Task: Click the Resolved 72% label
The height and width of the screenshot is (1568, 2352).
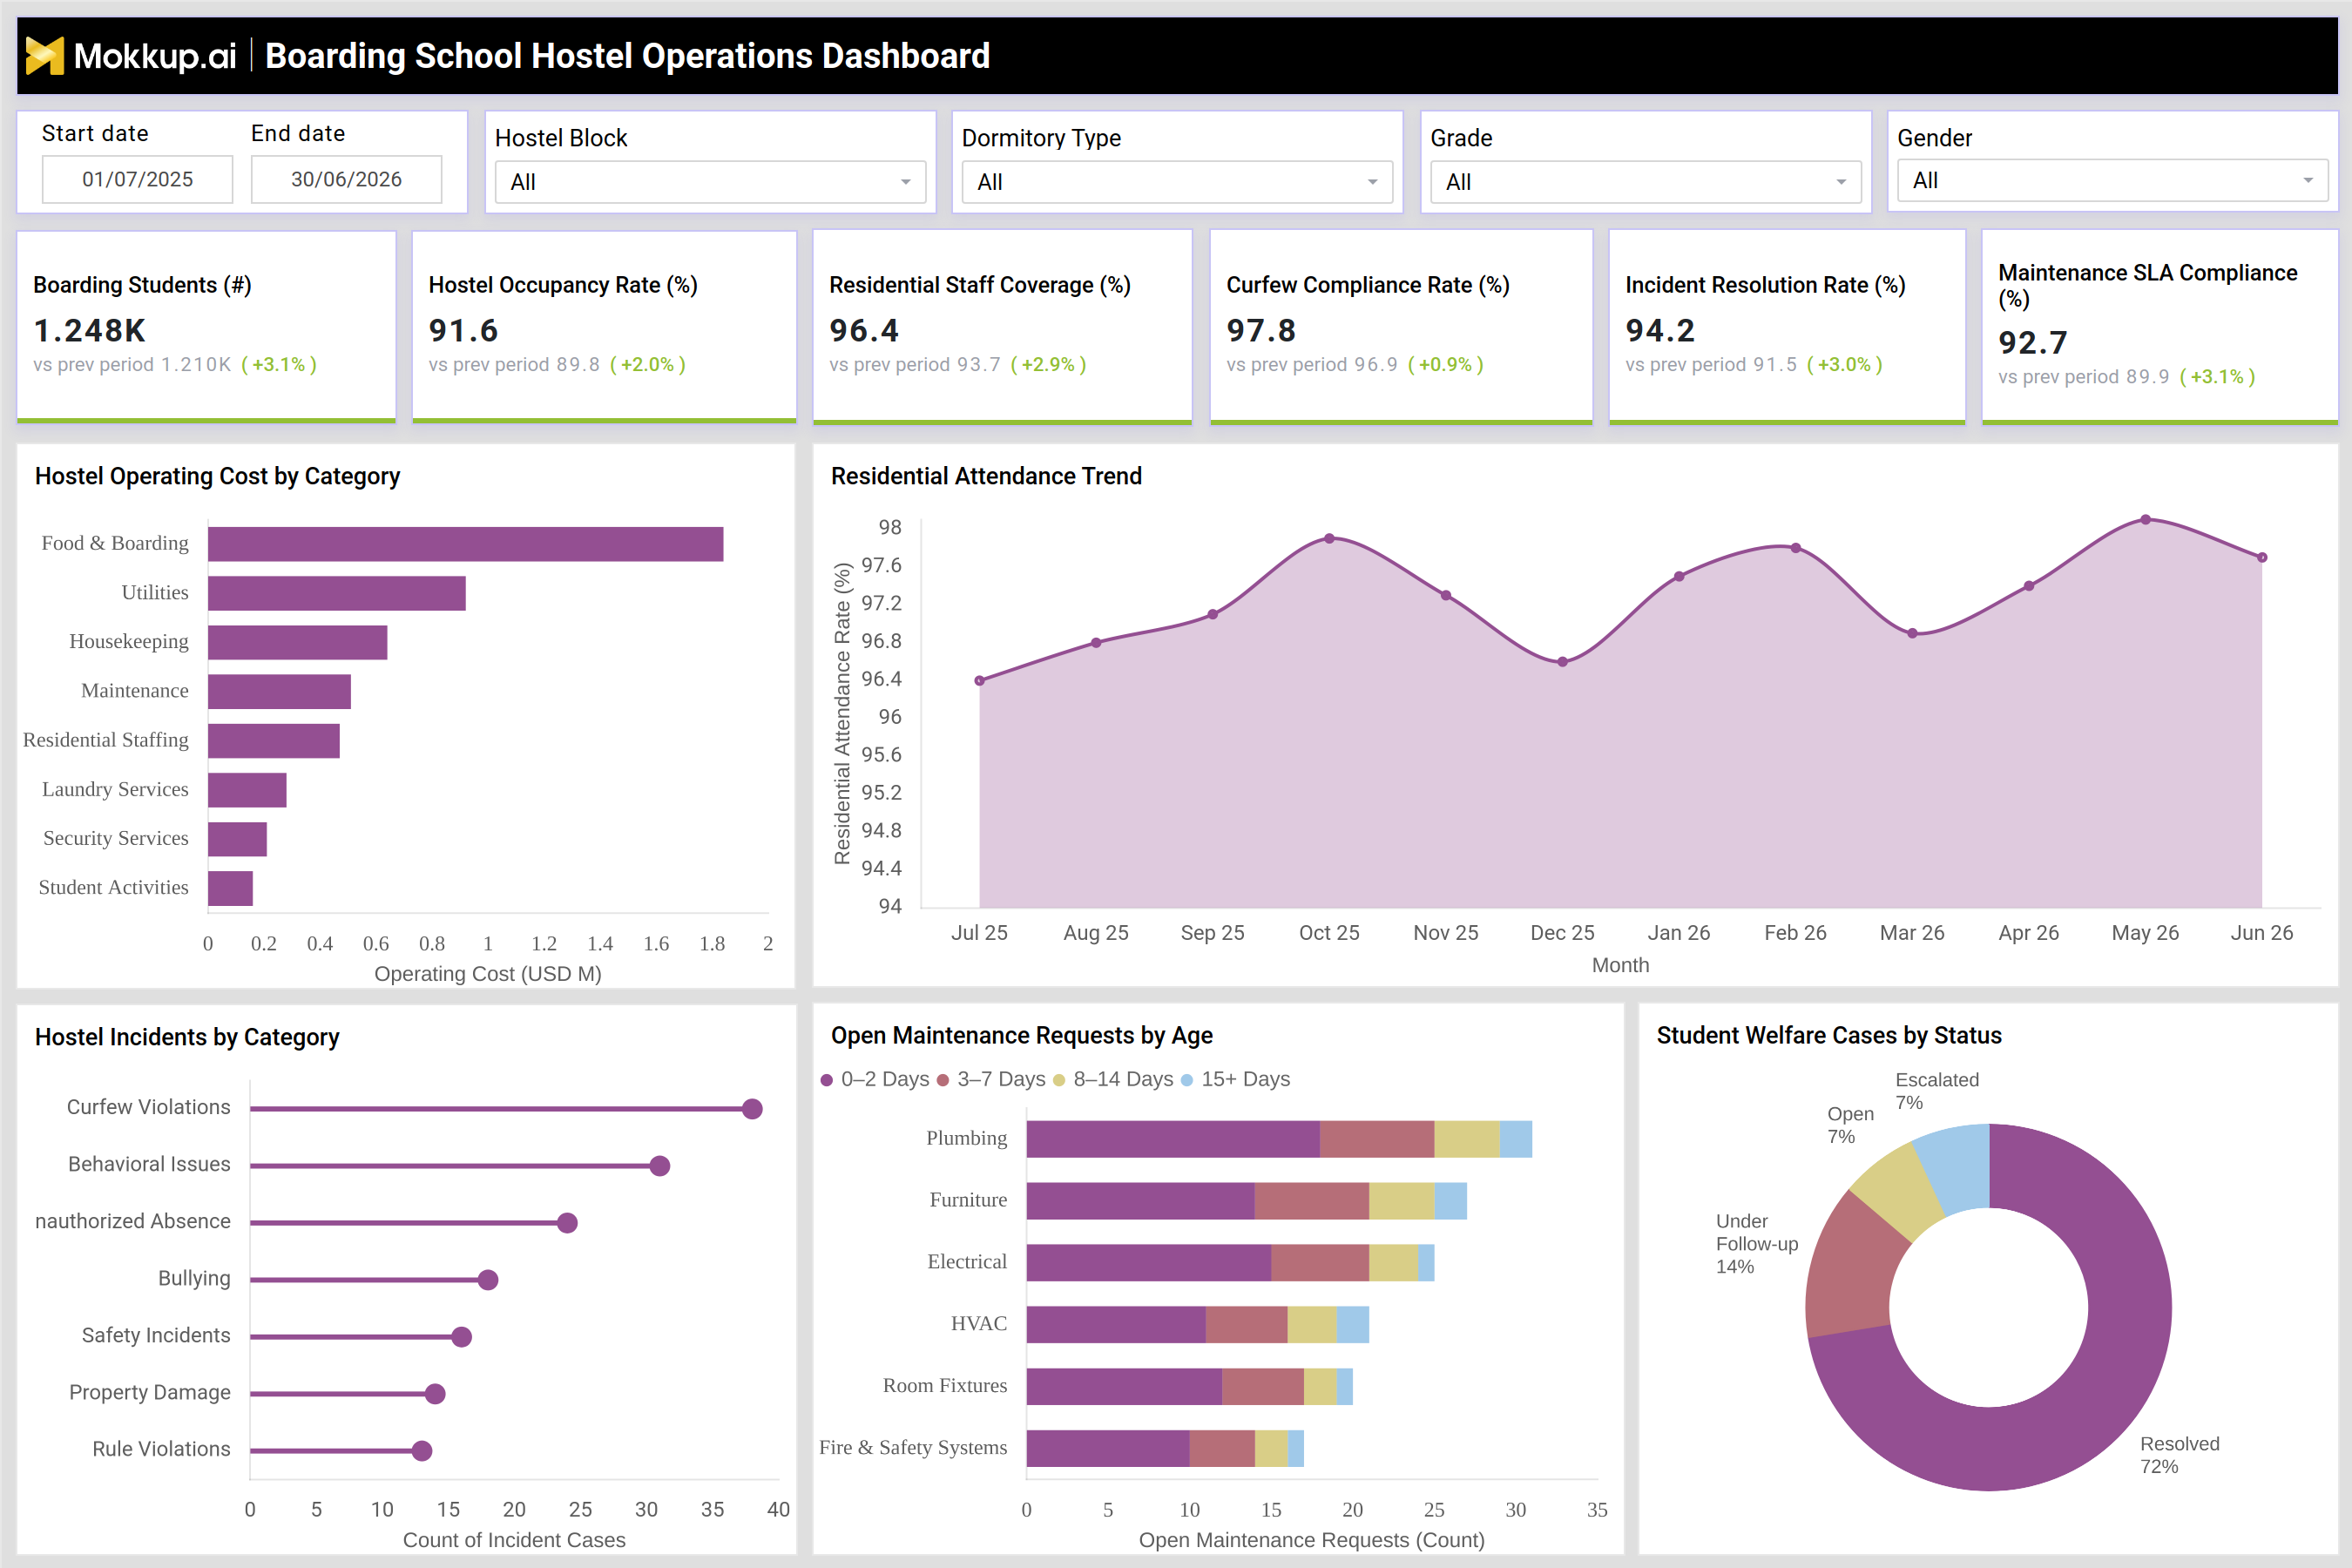Action: click(x=2179, y=1455)
